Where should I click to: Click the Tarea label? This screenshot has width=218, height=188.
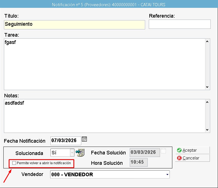tap(12, 35)
